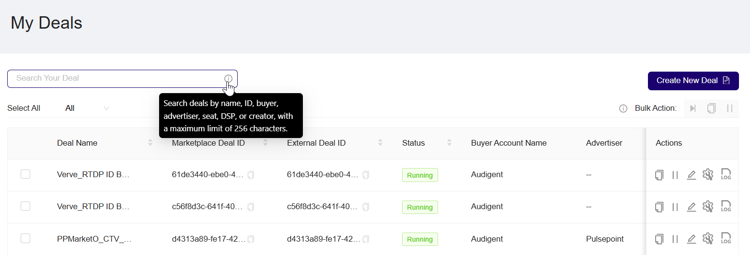Click the Search Your Deal input field
The width and height of the screenshot is (750, 255).
click(x=122, y=79)
